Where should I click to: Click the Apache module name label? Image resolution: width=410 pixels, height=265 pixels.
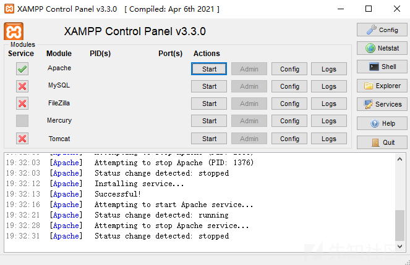coord(59,68)
